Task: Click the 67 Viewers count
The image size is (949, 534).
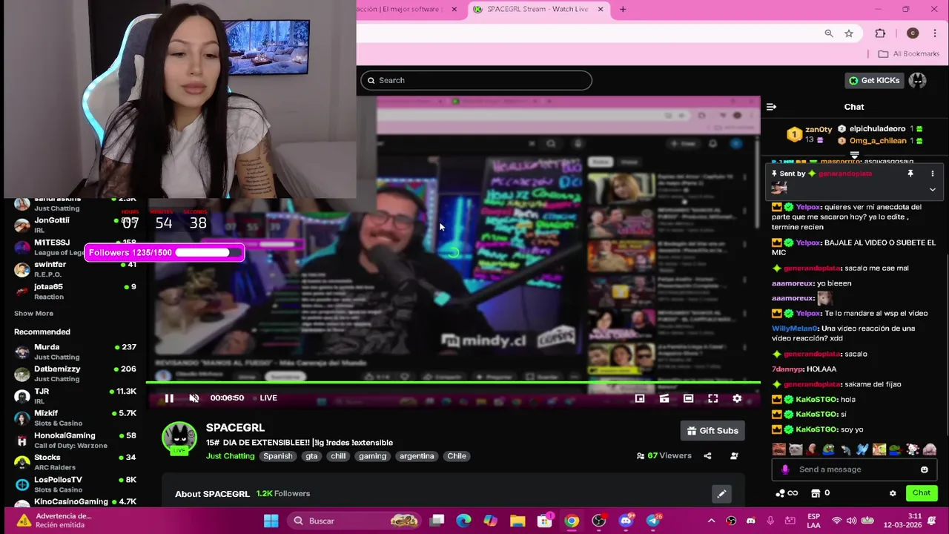Action: pyautogui.click(x=664, y=456)
